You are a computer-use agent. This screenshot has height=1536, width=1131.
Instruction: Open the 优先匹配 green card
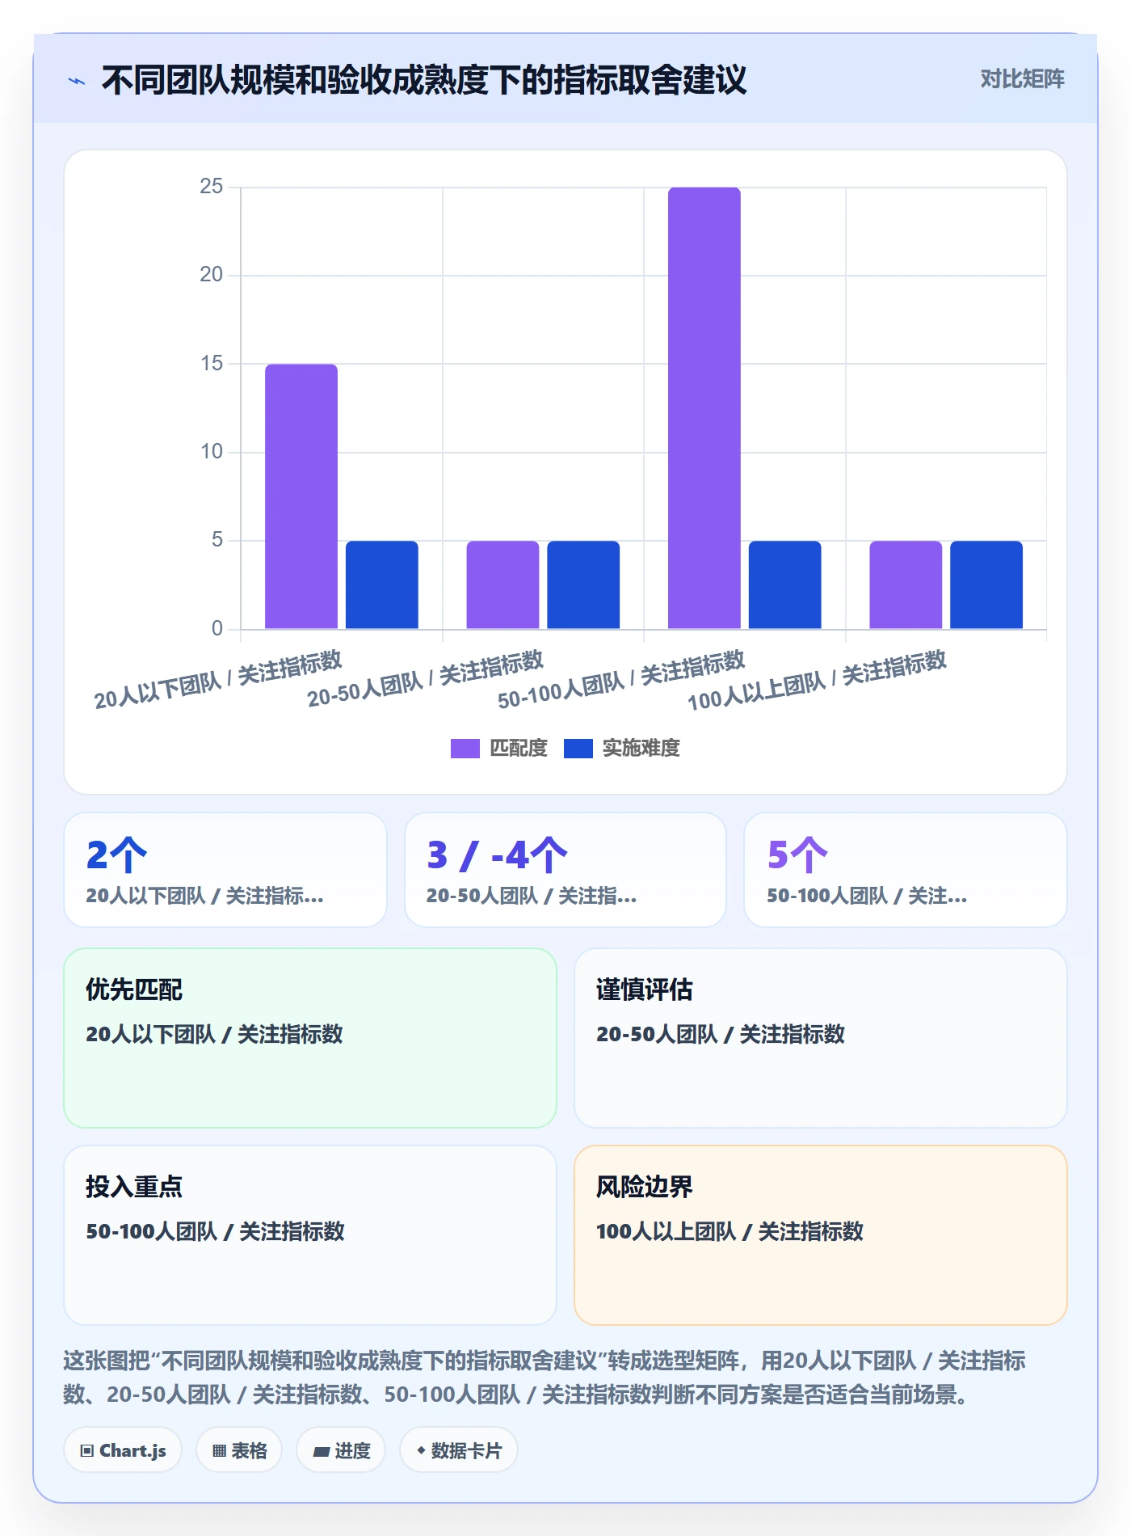coord(310,1038)
